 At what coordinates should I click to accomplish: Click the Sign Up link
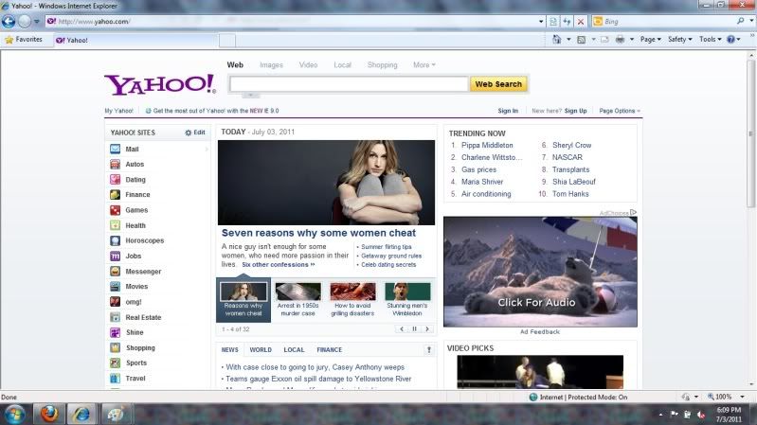tap(575, 111)
